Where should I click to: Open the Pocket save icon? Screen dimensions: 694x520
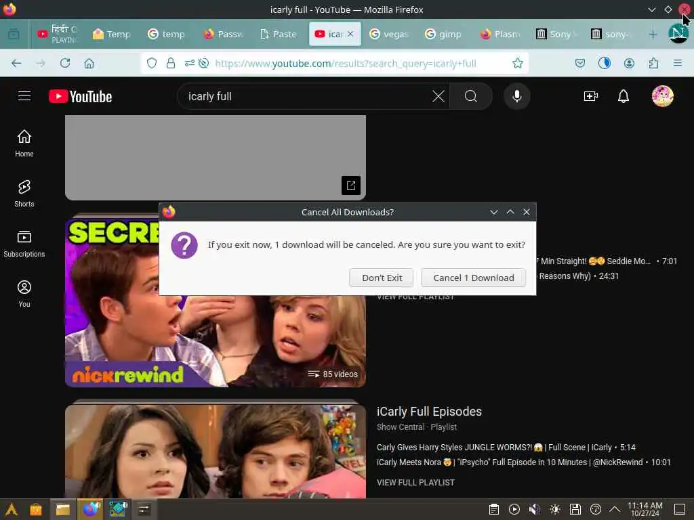580,63
